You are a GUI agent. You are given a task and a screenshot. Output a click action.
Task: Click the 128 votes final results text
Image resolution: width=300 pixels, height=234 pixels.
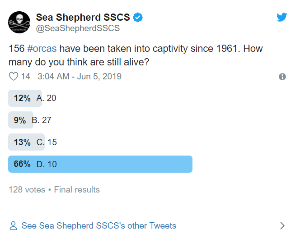click(54, 190)
